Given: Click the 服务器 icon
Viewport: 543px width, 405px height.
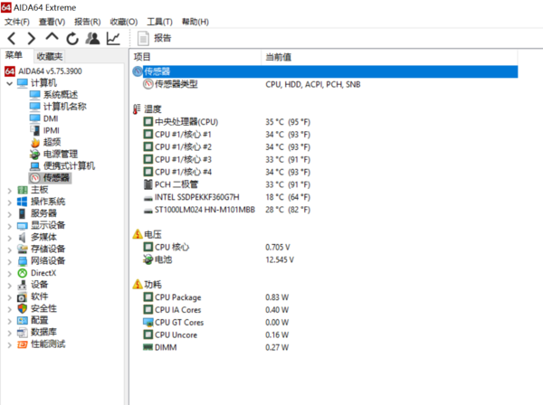Looking at the screenshot, I should [22, 213].
